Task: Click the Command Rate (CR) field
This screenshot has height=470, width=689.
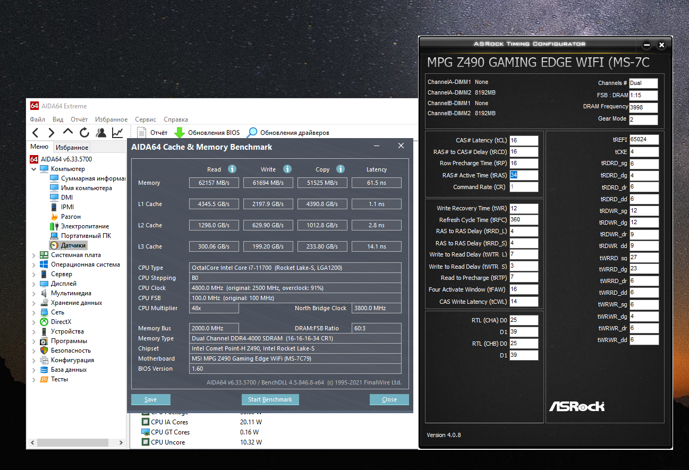Action: 524,187
